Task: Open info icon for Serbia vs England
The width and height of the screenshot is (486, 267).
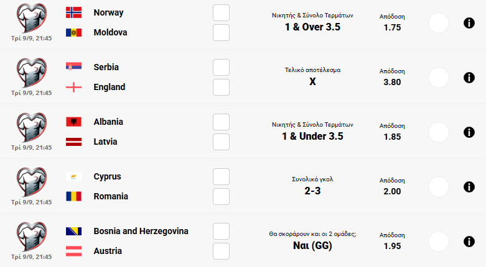Action: [x=469, y=78]
